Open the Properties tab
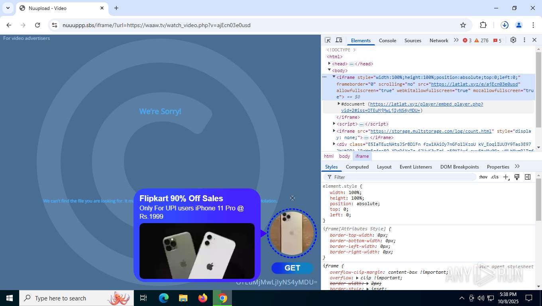The height and width of the screenshot is (306, 542). pos(498,167)
